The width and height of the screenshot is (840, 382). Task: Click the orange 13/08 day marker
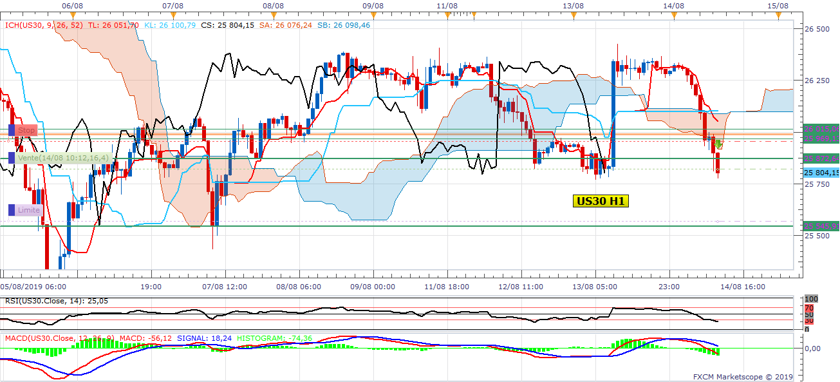click(x=574, y=15)
